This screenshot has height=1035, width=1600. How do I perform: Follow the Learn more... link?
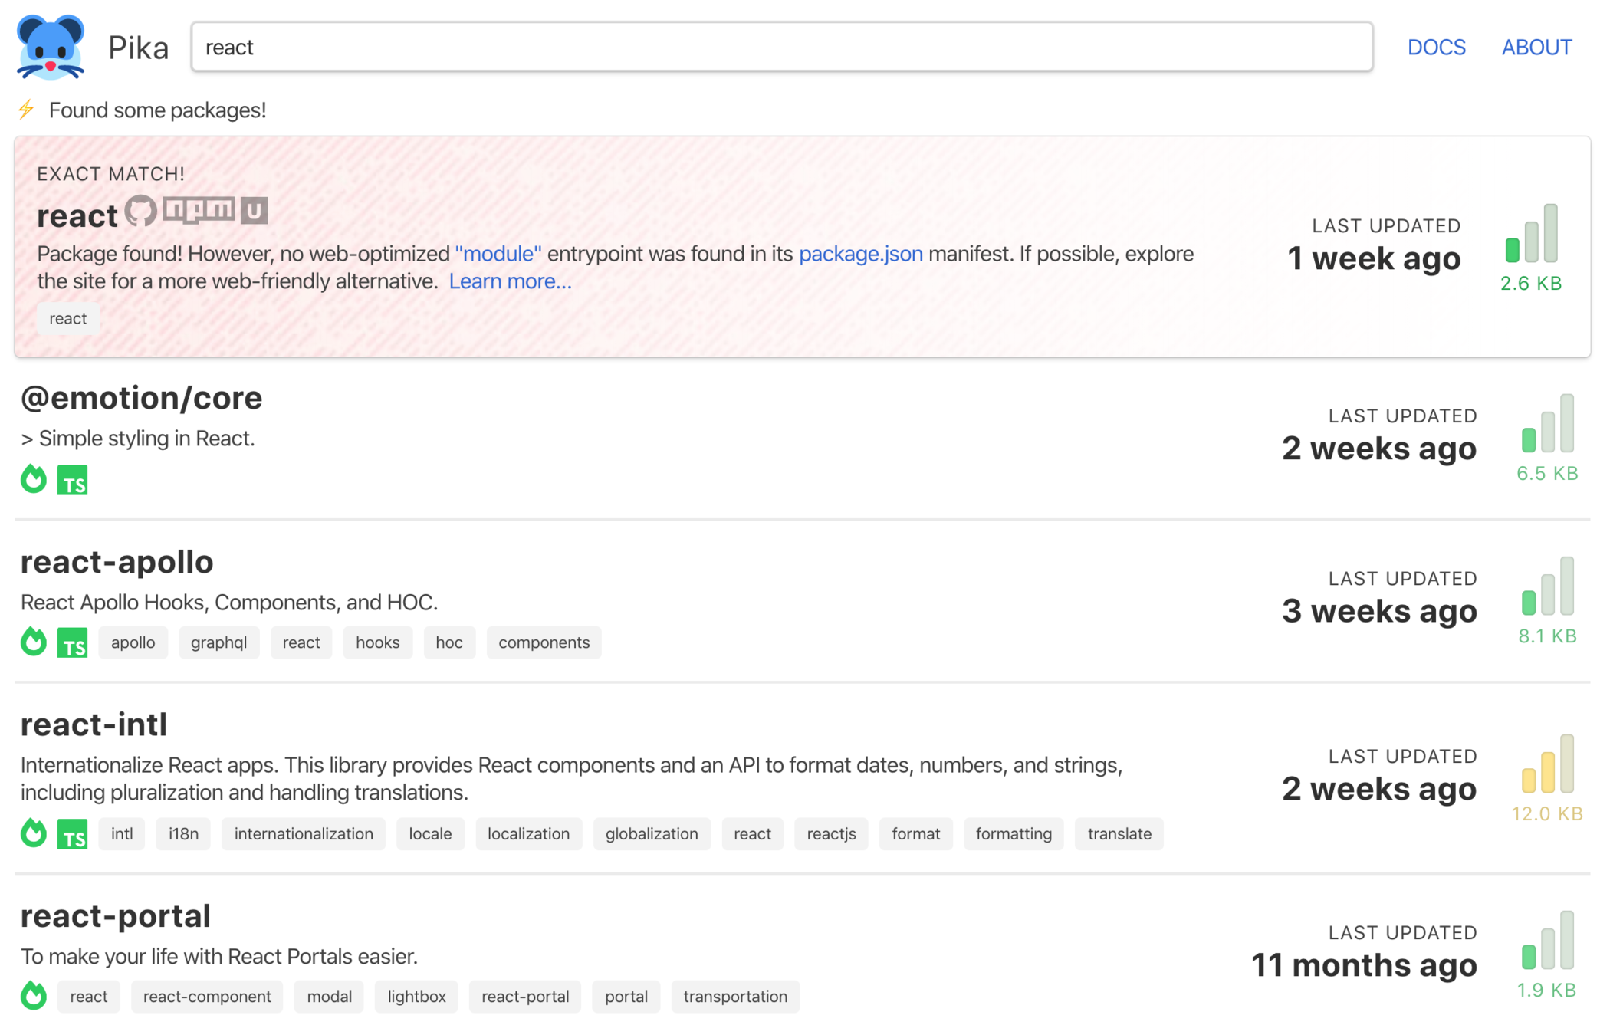tap(510, 281)
